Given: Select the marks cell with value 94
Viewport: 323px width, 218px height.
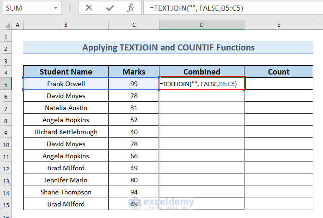Looking at the screenshot, I should click(x=134, y=192).
